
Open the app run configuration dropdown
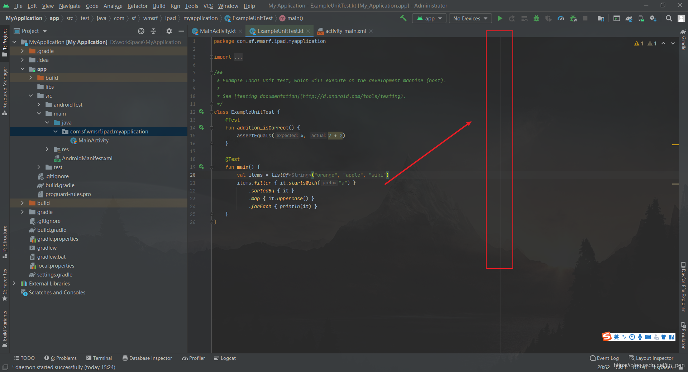click(x=429, y=18)
